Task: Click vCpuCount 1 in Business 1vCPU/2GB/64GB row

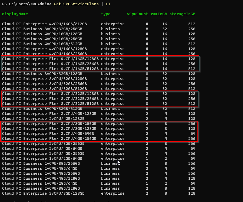Action: (147, 183)
